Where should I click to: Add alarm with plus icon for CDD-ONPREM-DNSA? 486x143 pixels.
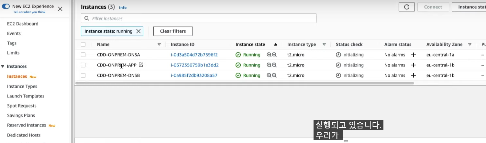(x=414, y=55)
